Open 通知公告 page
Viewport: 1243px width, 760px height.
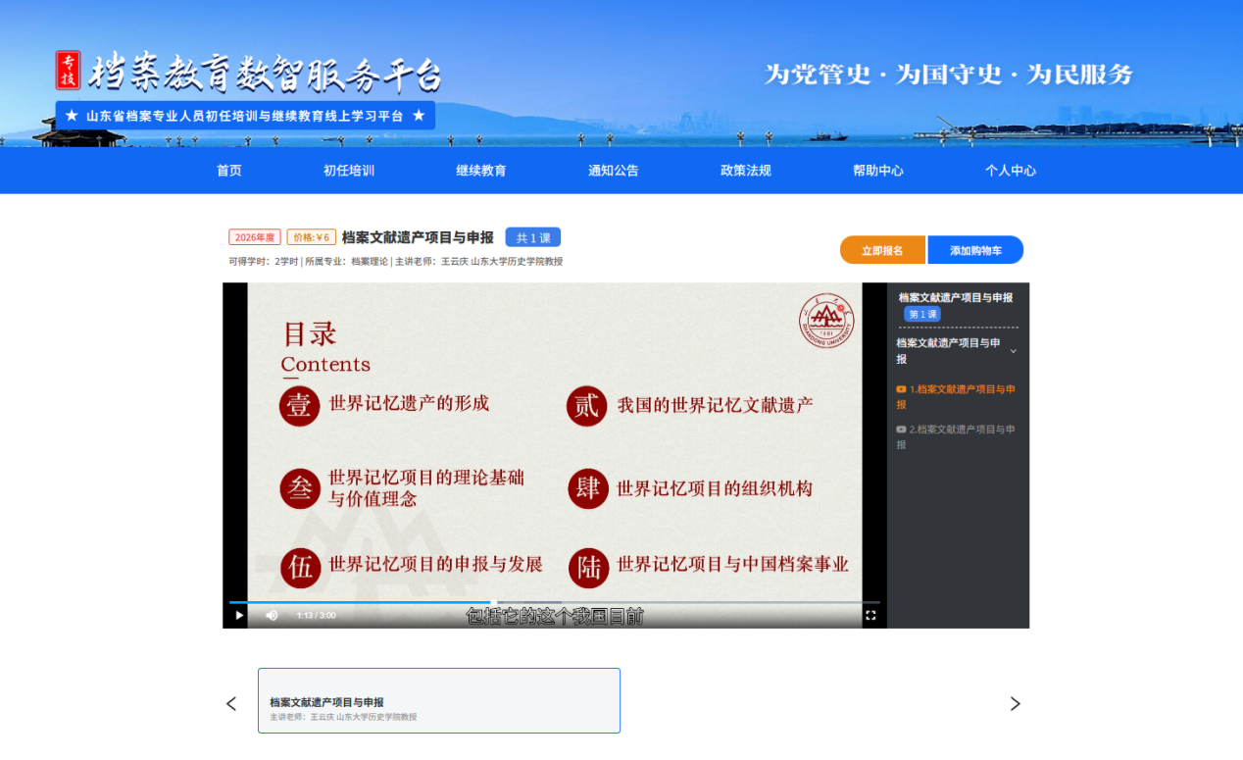click(614, 171)
